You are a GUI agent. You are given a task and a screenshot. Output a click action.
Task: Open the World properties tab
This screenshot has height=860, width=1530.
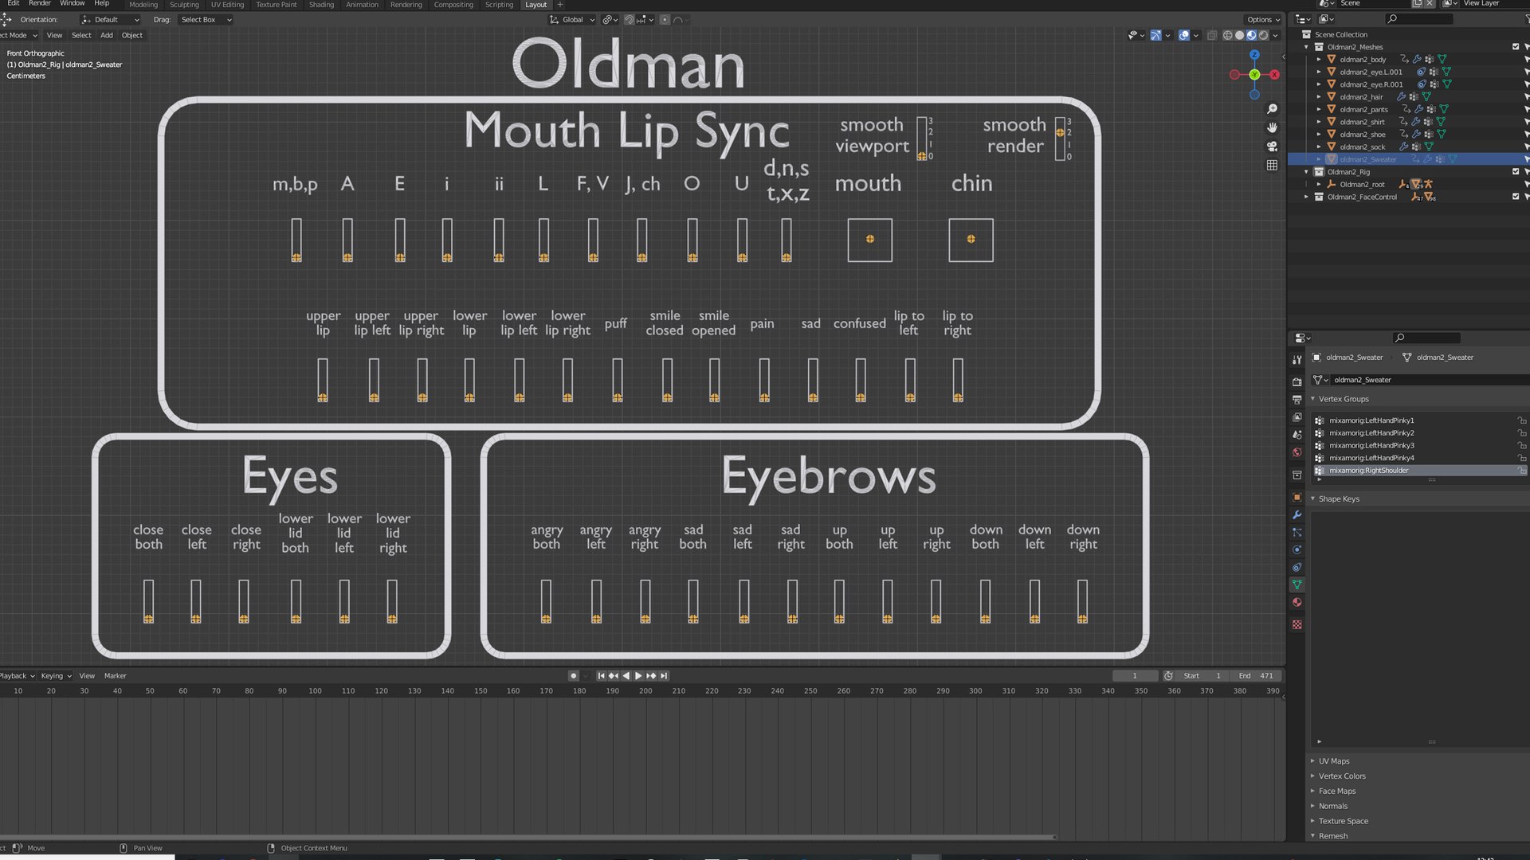(1297, 452)
